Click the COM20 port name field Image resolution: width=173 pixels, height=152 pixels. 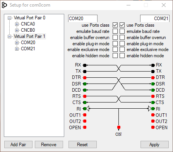tap(83, 19)
